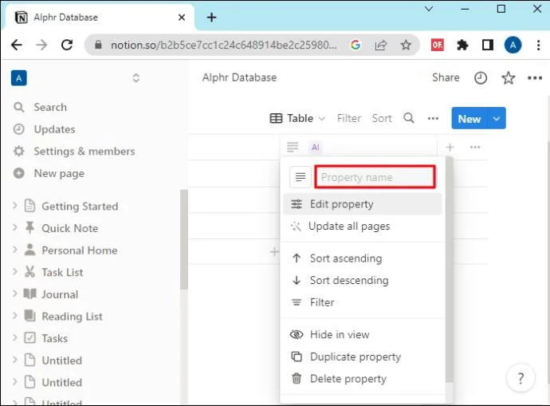Screen dimensions: 550x406
Task: Expand the Personal Home page
Action: pyautogui.click(x=14, y=250)
